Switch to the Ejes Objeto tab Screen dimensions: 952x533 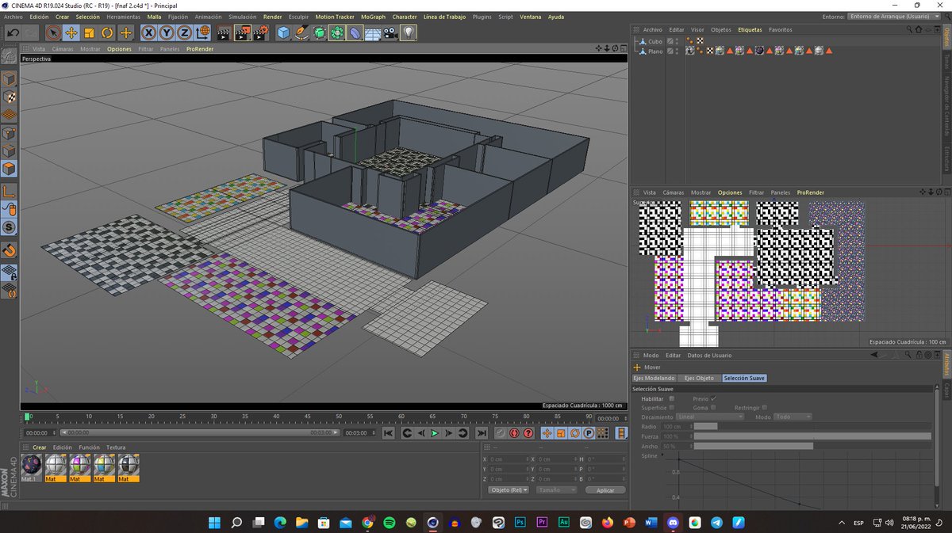pyautogui.click(x=699, y=379)
